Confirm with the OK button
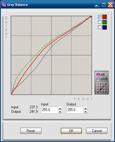Image resolution: width=115 pixels, height=142 pixels. point(71,131)
